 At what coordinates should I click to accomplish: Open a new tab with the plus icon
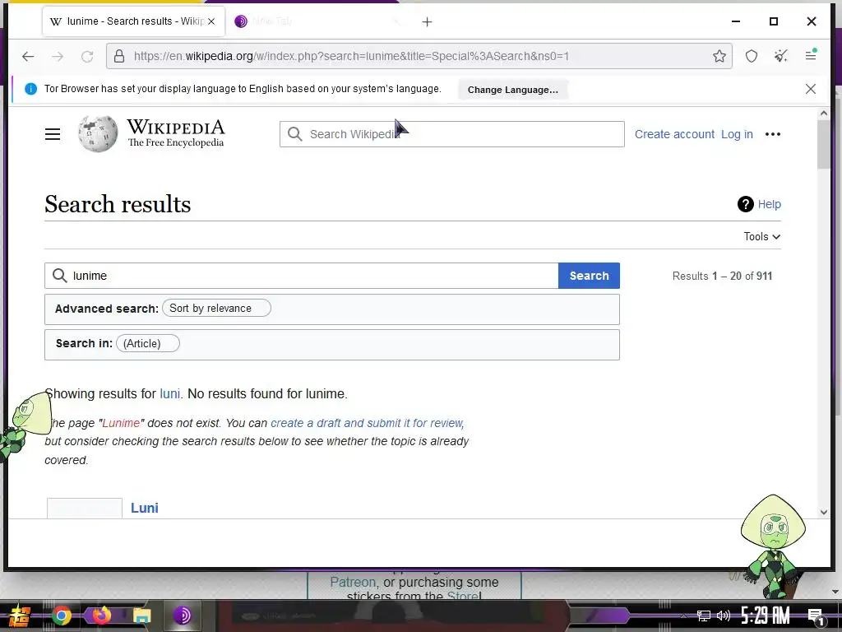[427, 22]
